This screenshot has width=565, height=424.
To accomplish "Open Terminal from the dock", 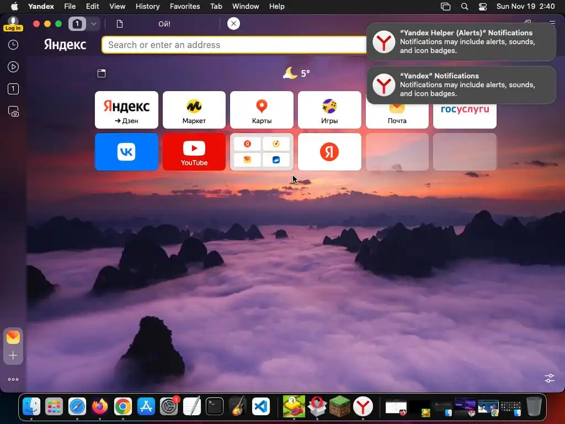I will point(215,407).
